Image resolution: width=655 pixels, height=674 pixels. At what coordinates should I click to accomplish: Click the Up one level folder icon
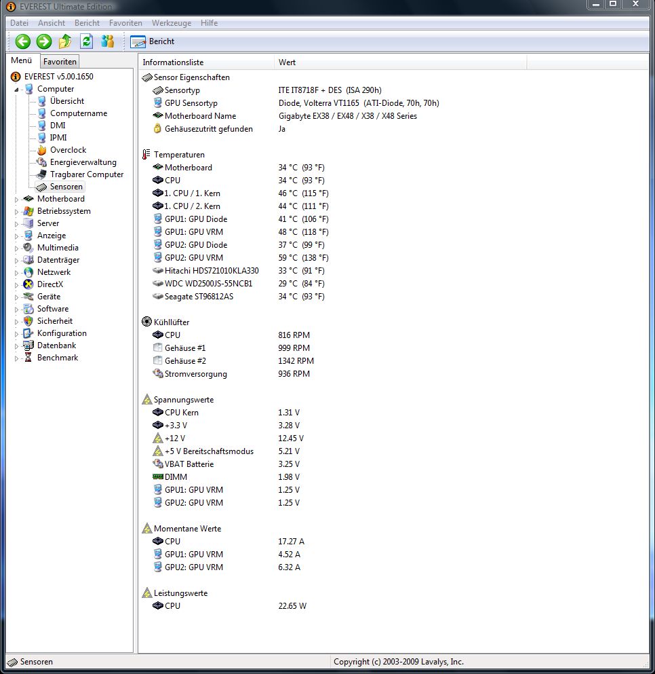(65, 41)
